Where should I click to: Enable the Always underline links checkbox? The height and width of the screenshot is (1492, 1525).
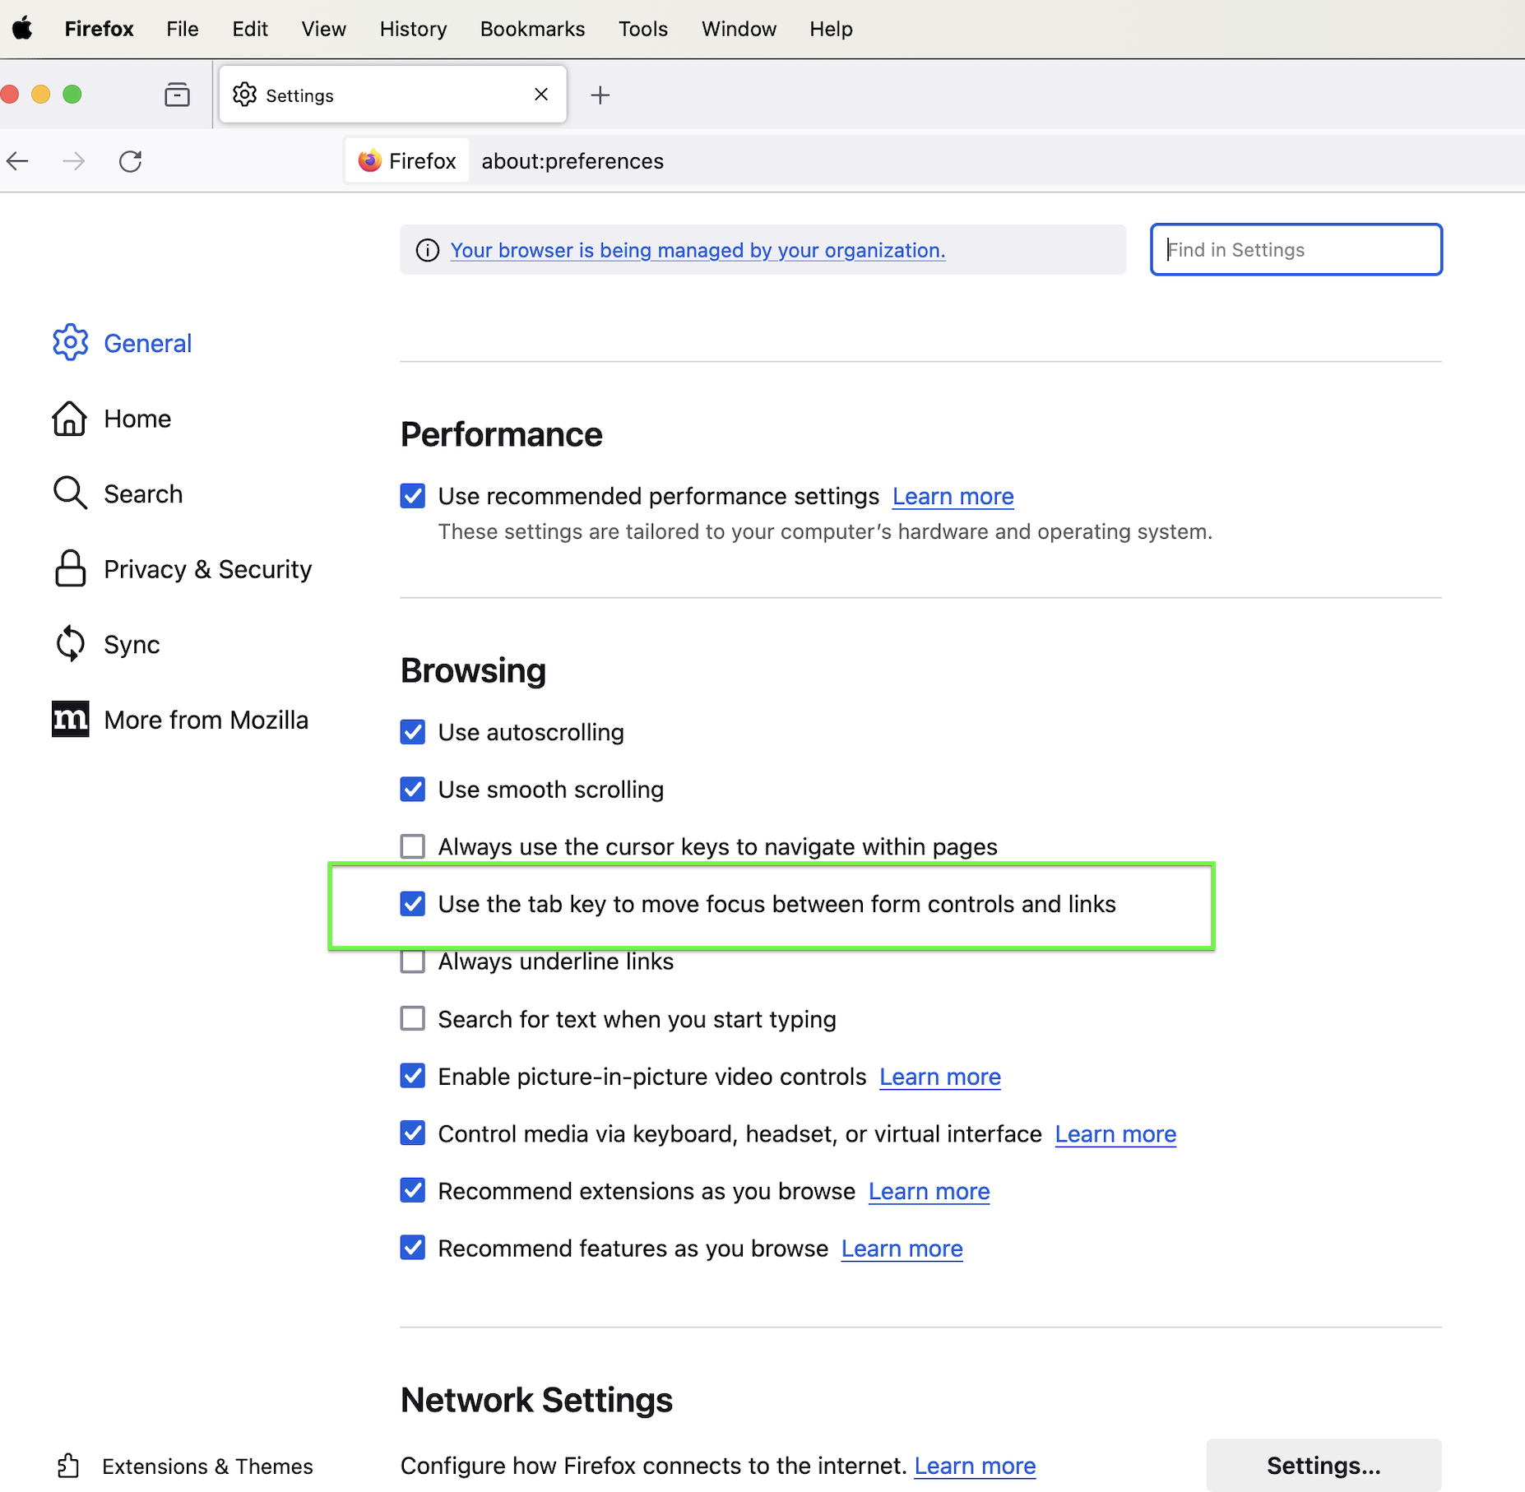[x=412, y=961]
